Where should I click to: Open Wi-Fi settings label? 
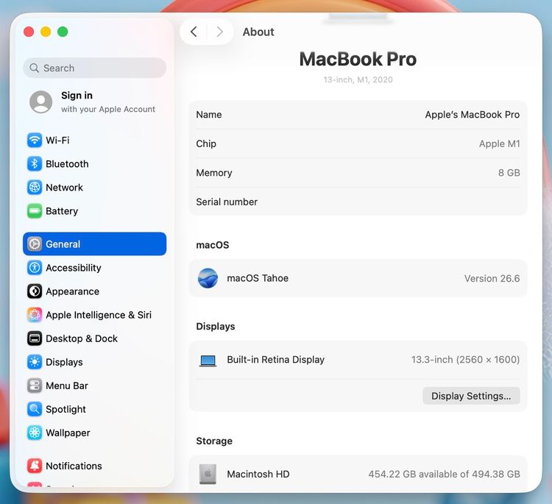click(57, 140)
